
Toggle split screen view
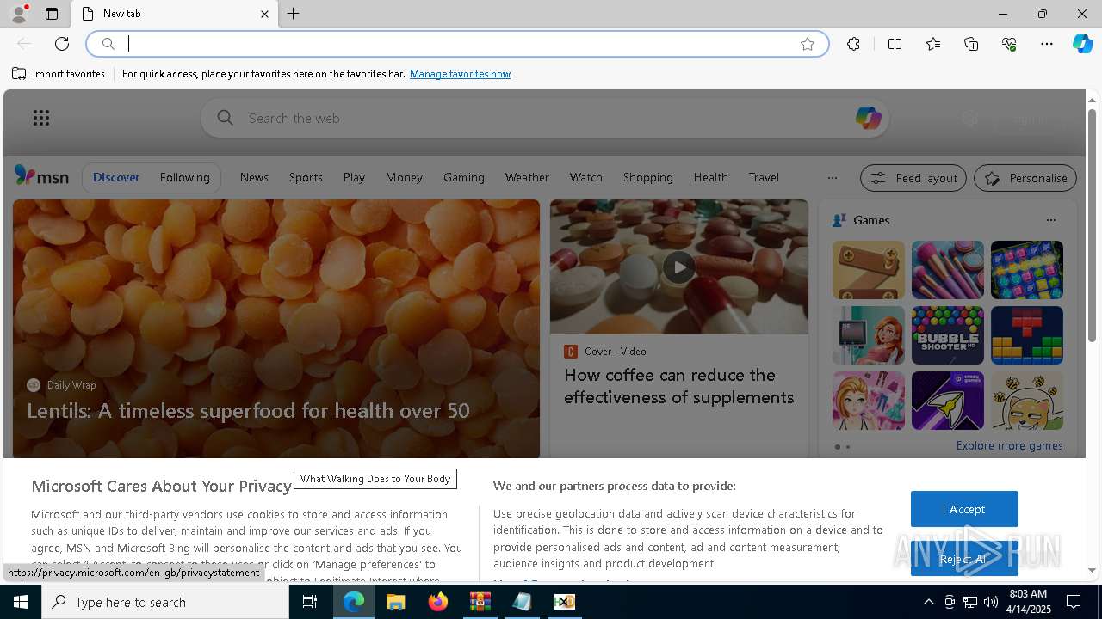click(895, 44)
